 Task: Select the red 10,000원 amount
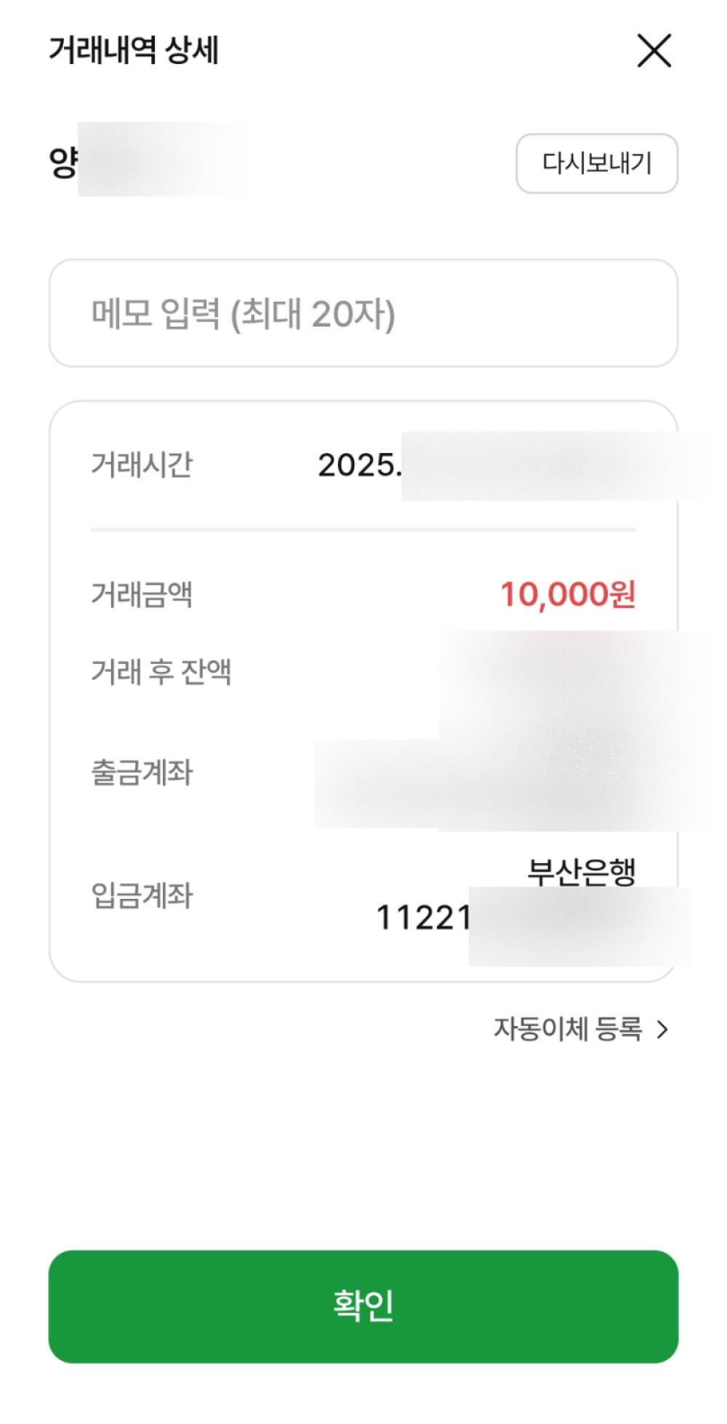568,594
